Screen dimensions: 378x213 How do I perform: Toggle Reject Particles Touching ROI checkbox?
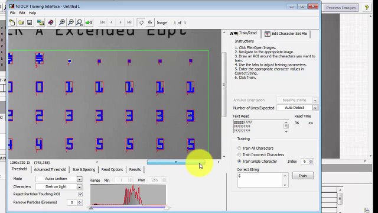80,194
